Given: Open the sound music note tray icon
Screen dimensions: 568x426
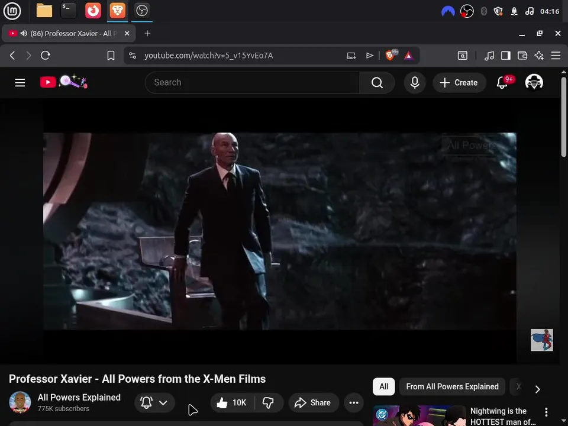Looking at the screenshot, I should [529, 11].
